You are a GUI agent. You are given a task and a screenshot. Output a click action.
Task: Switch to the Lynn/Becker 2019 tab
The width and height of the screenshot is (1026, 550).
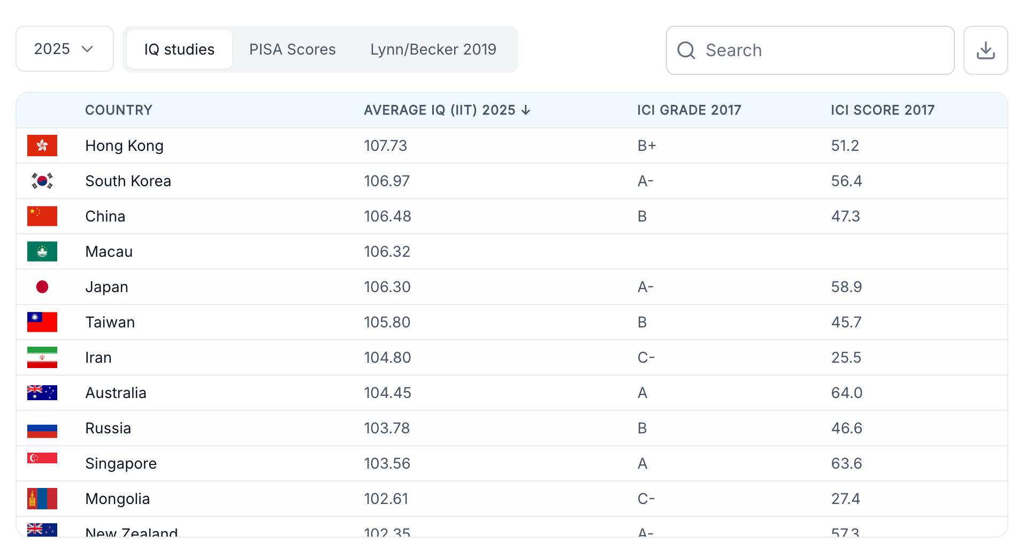(433, 49)
